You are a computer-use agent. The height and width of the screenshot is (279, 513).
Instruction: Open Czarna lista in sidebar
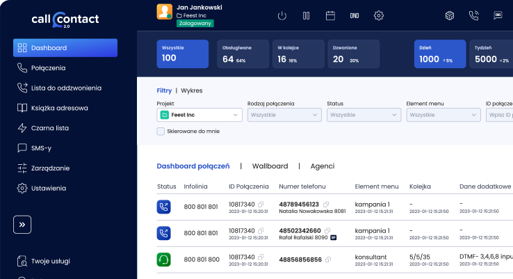[50, 128]
